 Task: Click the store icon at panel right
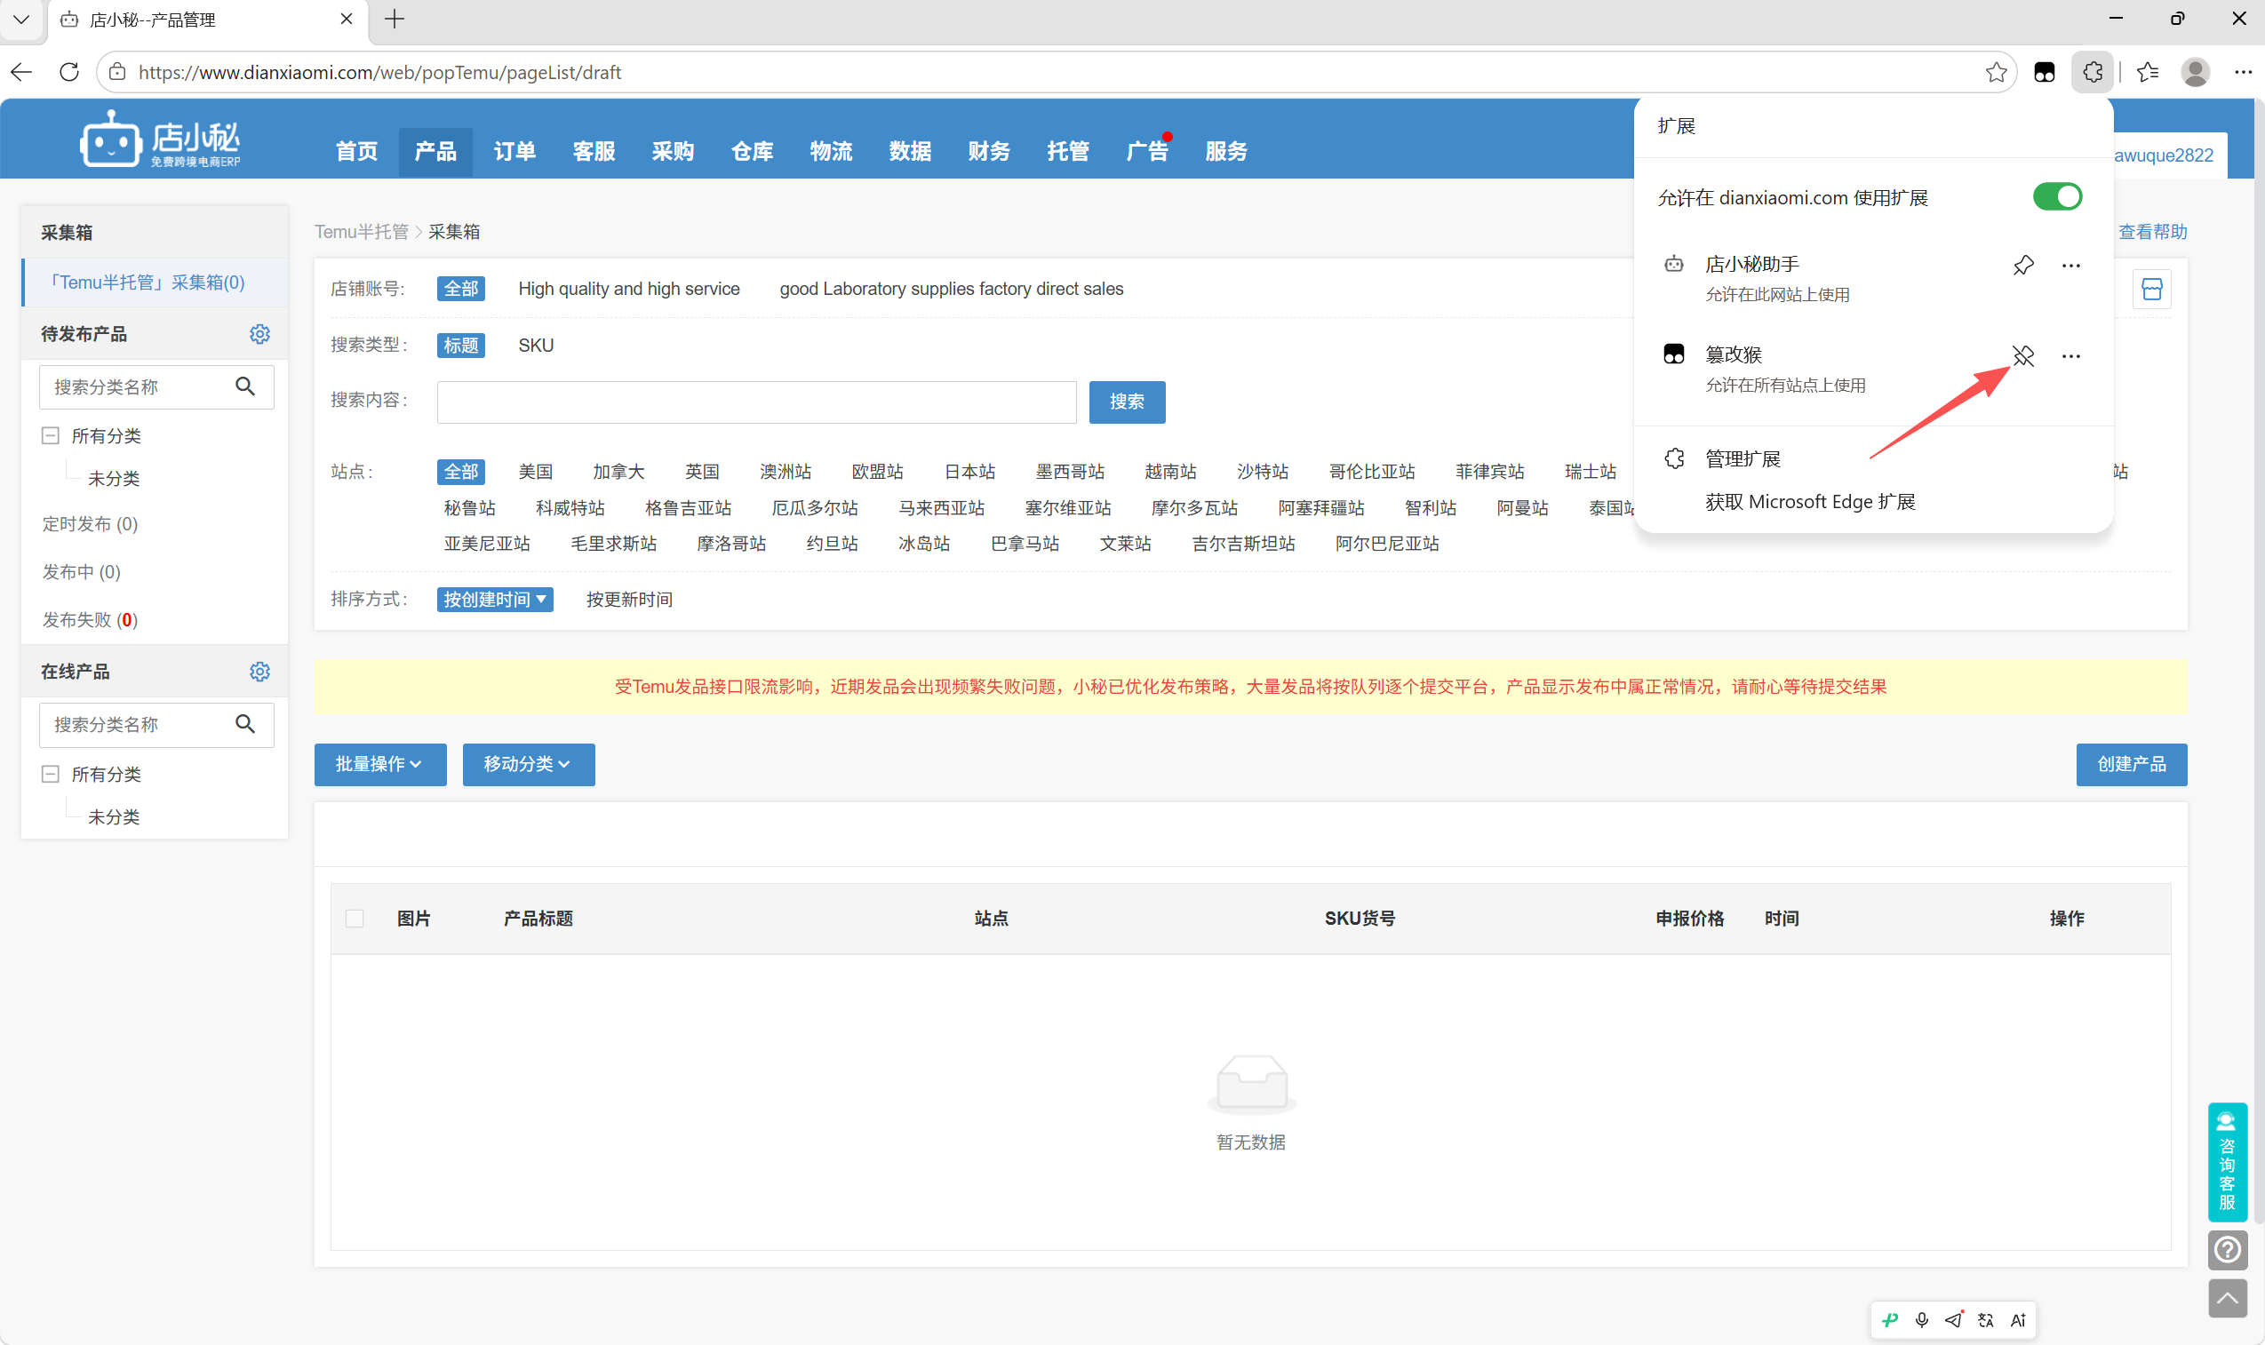point(2151,289)
